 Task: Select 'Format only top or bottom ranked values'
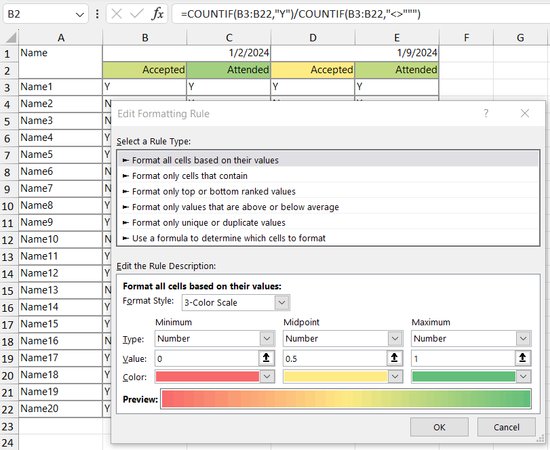(x=328, y=191)
